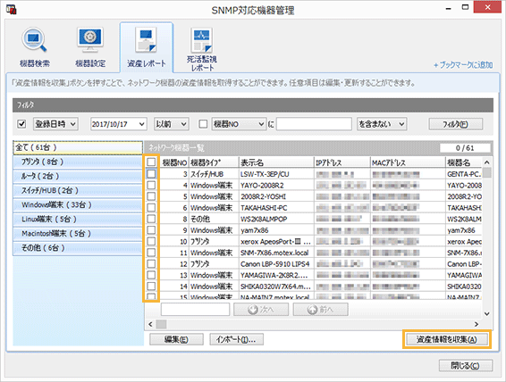Check the row for SHIKA0320W7X64
This screenshot has width=506, height=382.
point(151,286)
